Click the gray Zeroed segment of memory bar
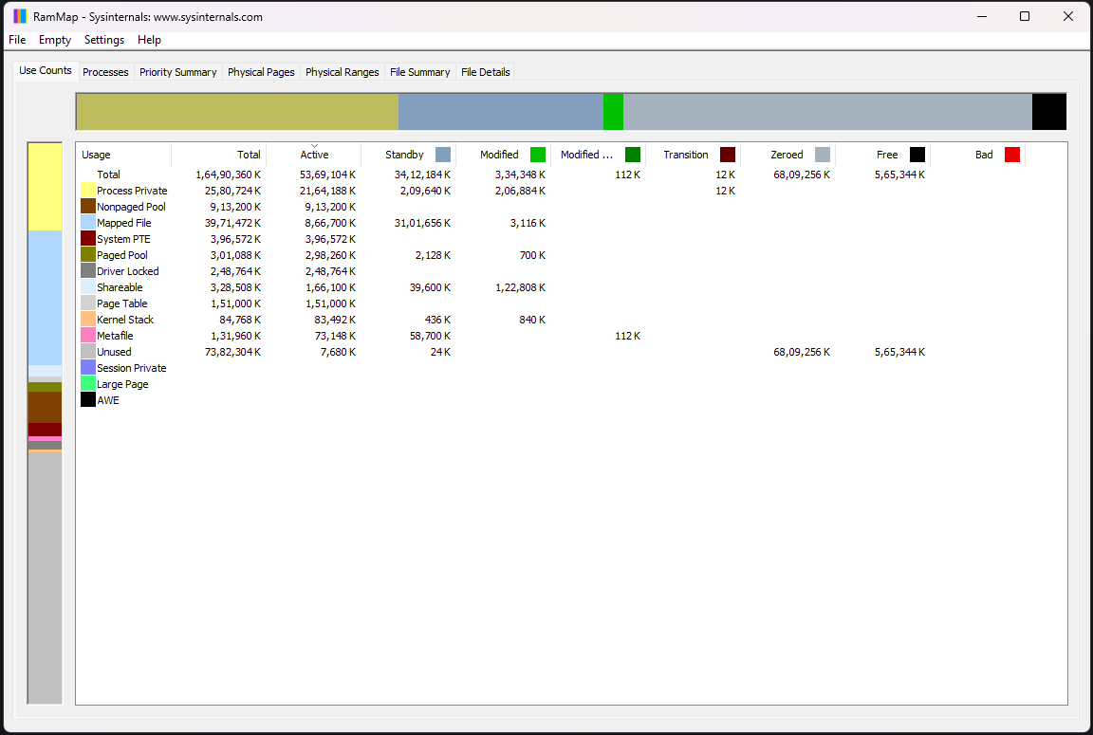 pyautogui.click(x=827, y=112)
